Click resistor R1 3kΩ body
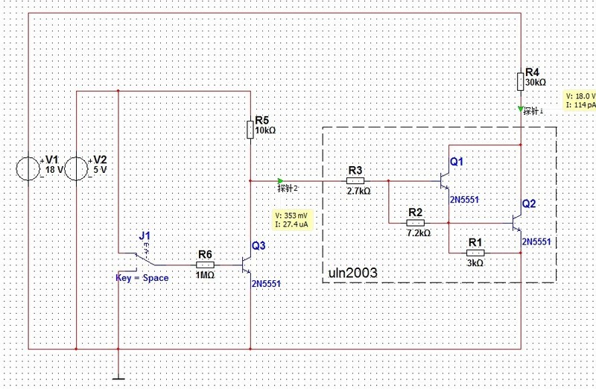This screenshot has height=389, width=596. pos(475,253)
